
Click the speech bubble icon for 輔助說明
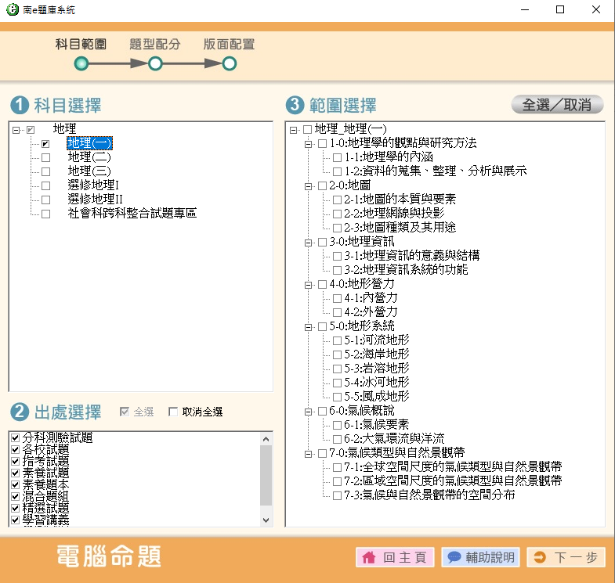(x=454, y=557)
